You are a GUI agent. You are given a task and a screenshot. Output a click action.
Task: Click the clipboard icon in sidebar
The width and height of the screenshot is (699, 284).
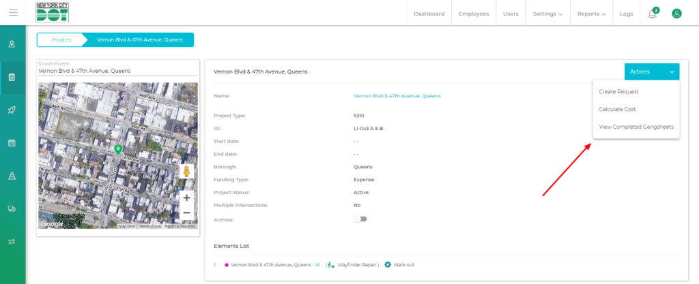[12, 77]
